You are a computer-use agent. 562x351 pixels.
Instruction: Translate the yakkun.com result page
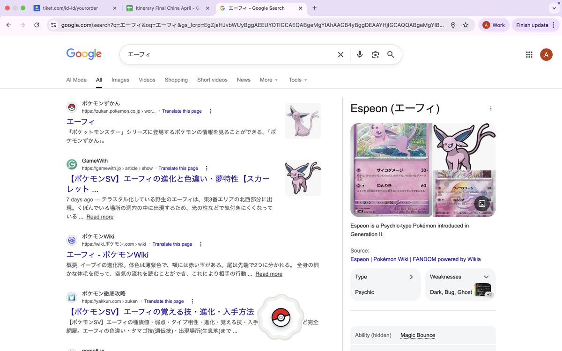164,301
